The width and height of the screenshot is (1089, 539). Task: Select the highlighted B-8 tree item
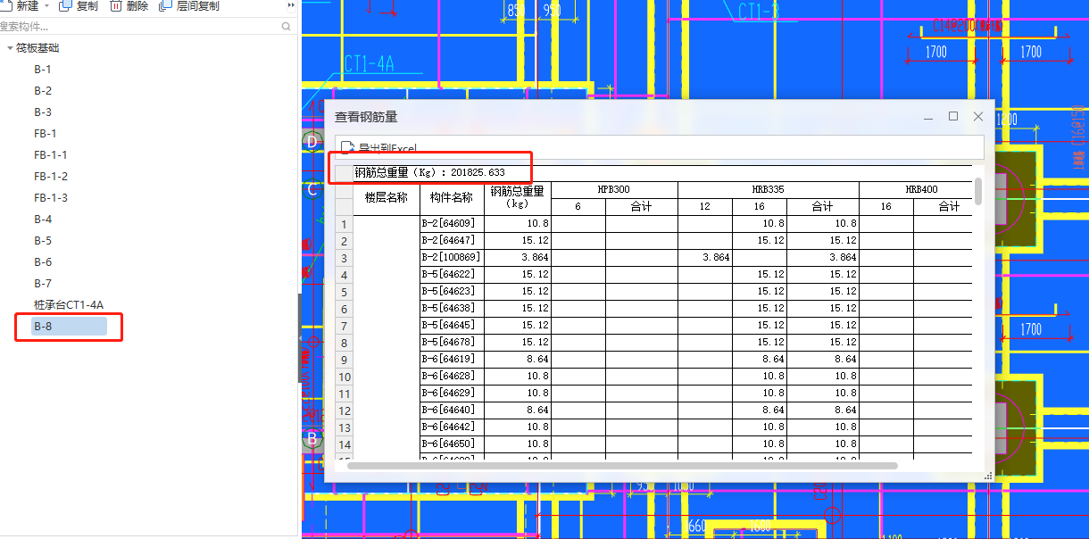pyautogui.click(x=69, y=327)
